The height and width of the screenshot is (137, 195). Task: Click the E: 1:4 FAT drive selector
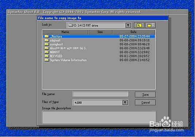(99, 25)
